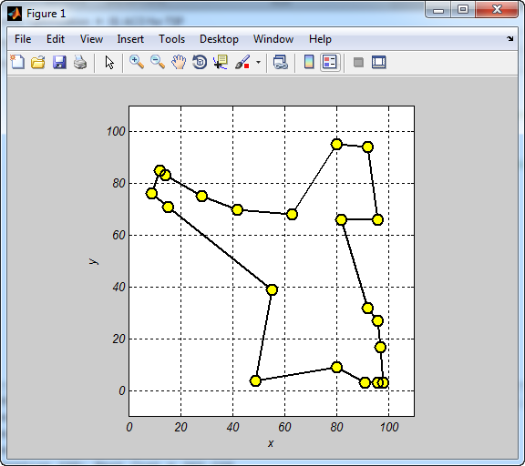Print the figure using the printer icon
525x466 pixels.
coord(80,62)
